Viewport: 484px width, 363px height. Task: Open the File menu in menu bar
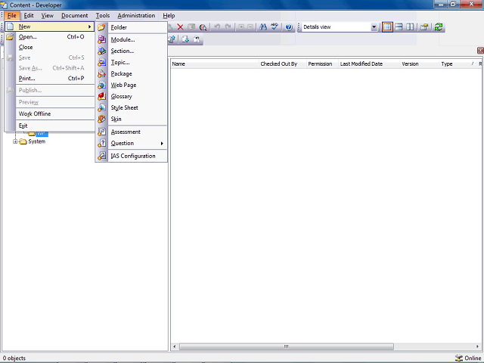coord(12,15)
